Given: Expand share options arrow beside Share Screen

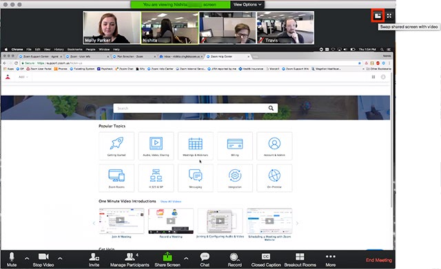Looking at the screenshot, I should [186, 258].
